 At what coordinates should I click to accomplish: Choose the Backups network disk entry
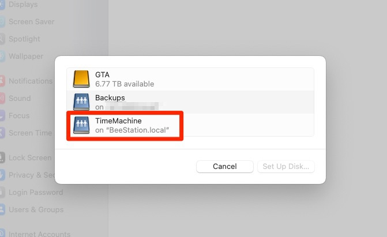point(190,102)
